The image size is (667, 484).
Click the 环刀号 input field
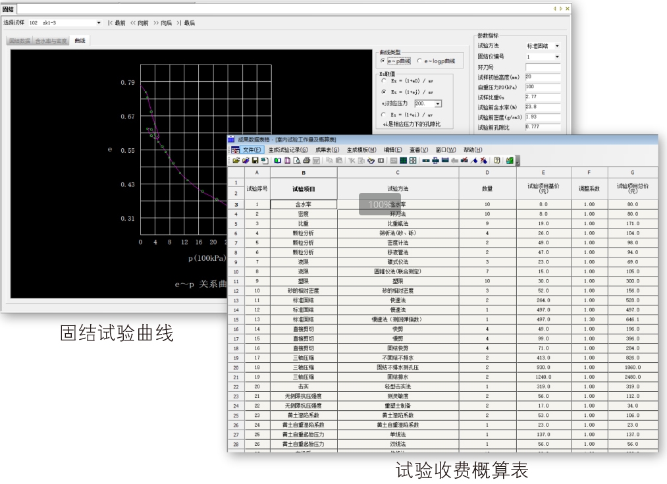pyautogui.click(x=543, y=67)
